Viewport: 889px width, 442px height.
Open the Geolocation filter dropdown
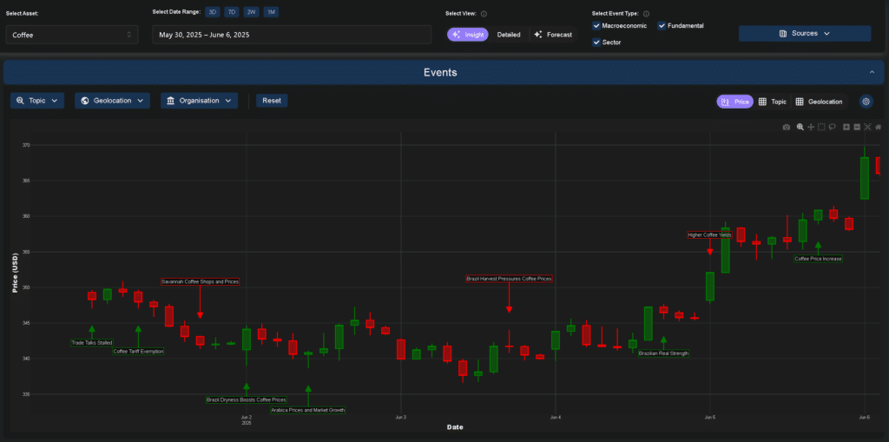tap(112, 101)
